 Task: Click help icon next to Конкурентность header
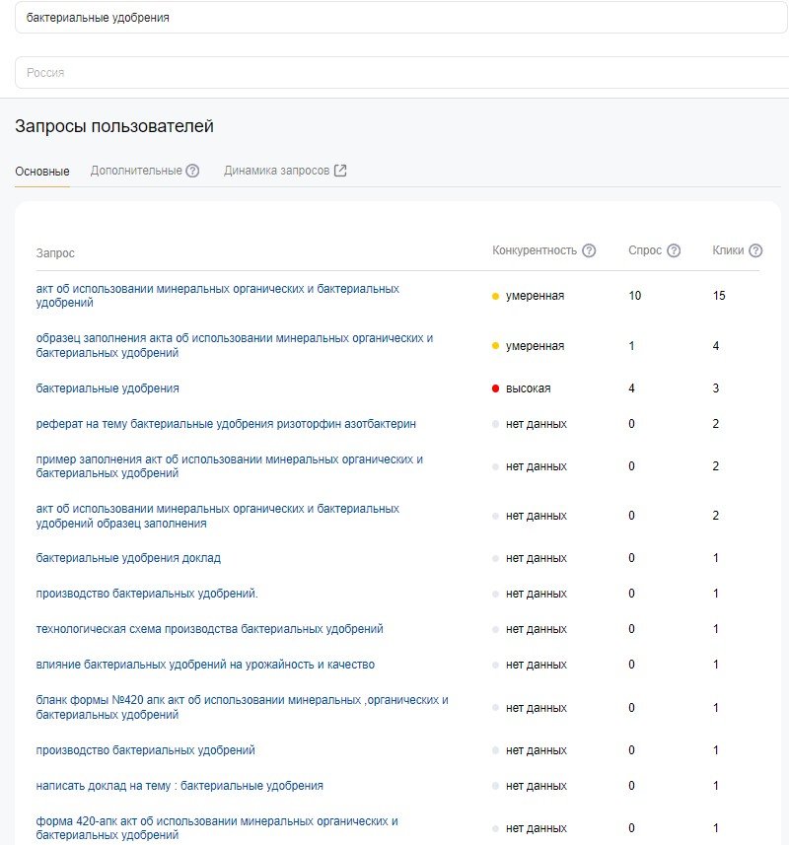(x=589, y=250)
